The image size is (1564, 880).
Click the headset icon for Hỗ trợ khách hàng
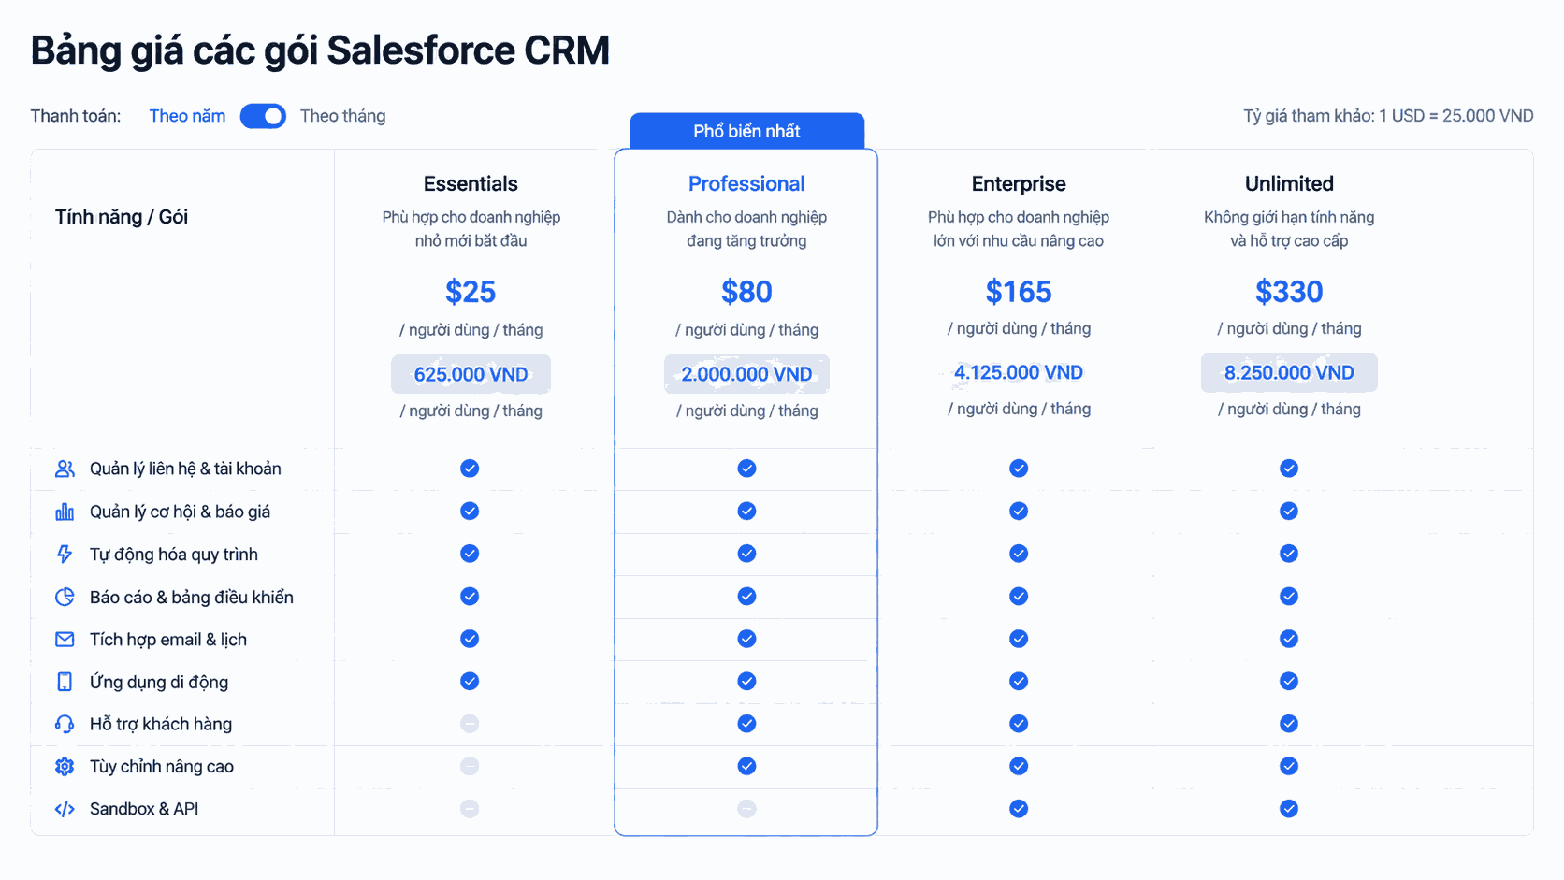65,724
